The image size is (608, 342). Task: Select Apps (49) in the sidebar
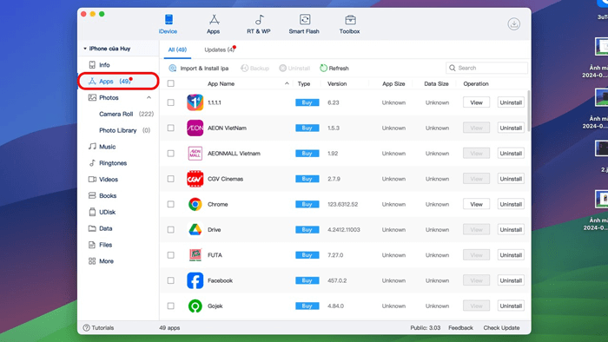[x=118, y=82]
